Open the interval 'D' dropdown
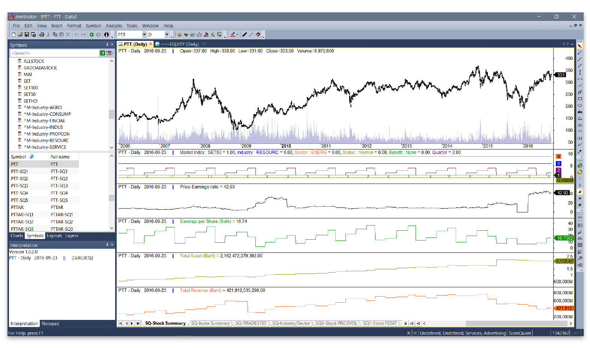This screenshot has height=348, width=590. pos(167,35)
